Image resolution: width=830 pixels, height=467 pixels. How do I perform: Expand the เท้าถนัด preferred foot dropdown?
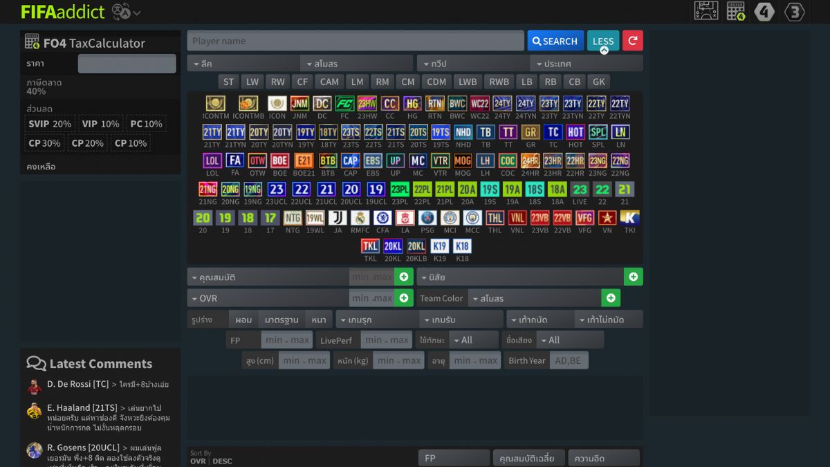coord(540,320)
